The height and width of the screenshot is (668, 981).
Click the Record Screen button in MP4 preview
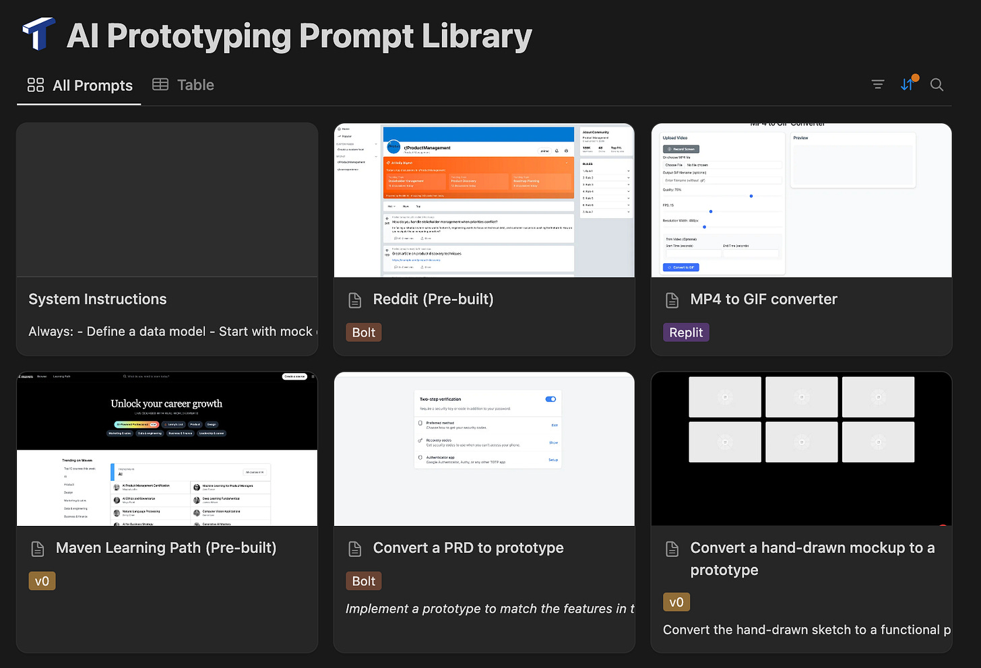pos(681,149)
